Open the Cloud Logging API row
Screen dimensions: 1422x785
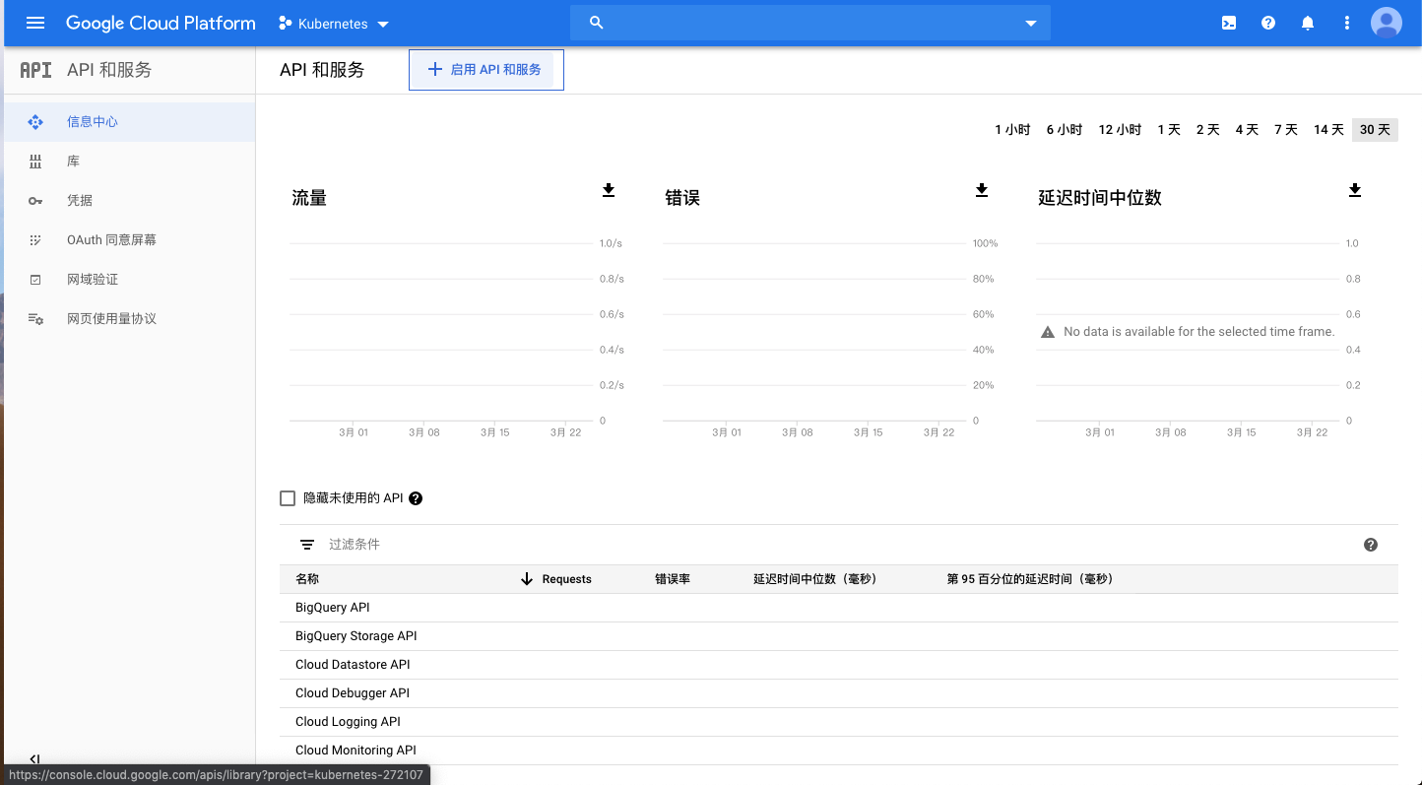pos(839,722)
